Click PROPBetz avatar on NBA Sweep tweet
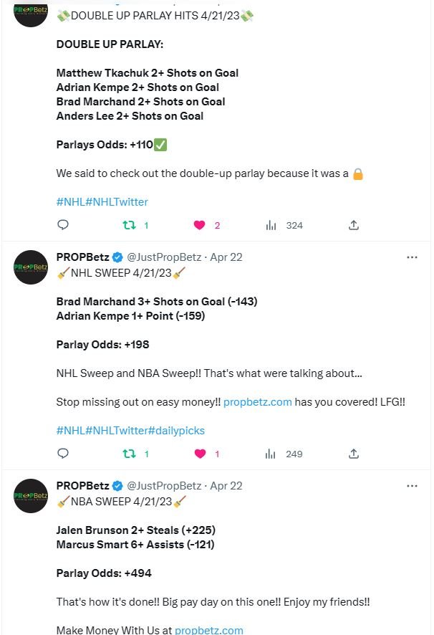Image resolution: width=434 pixels, height=635 pixels. (x=31, y=497)
